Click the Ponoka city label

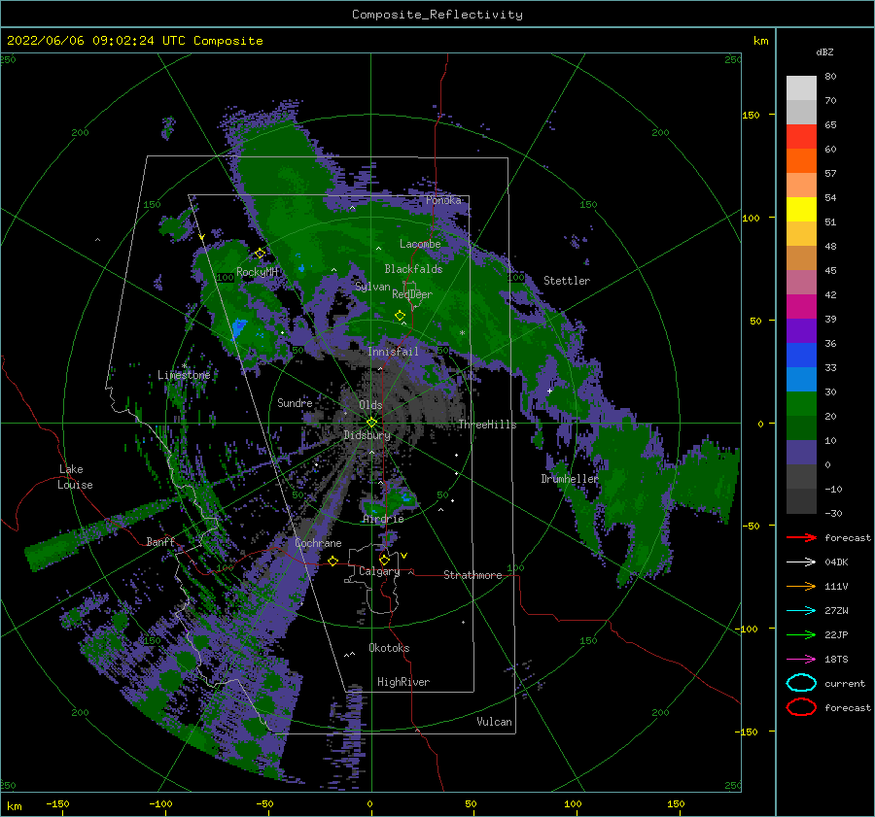pos(443,200)
